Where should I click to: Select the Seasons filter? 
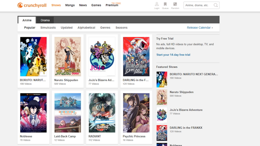(x=121, y=28)
